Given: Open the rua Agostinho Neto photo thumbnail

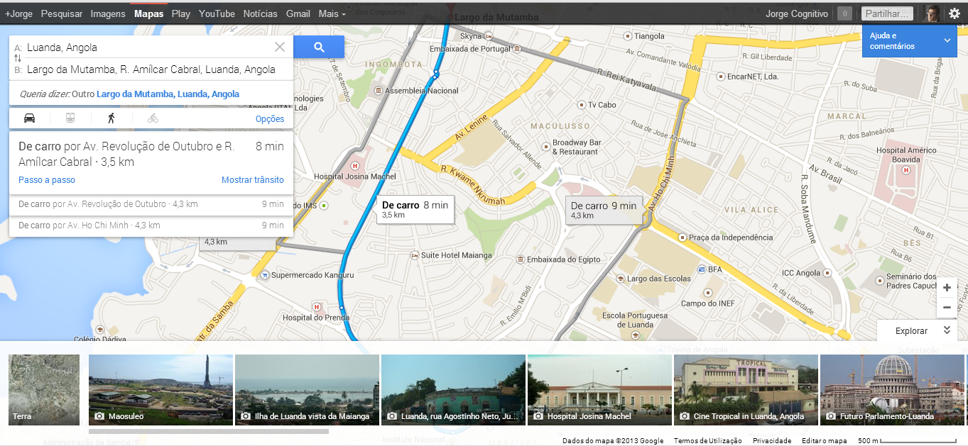Looking at the screenshot, I should point(453,390).
